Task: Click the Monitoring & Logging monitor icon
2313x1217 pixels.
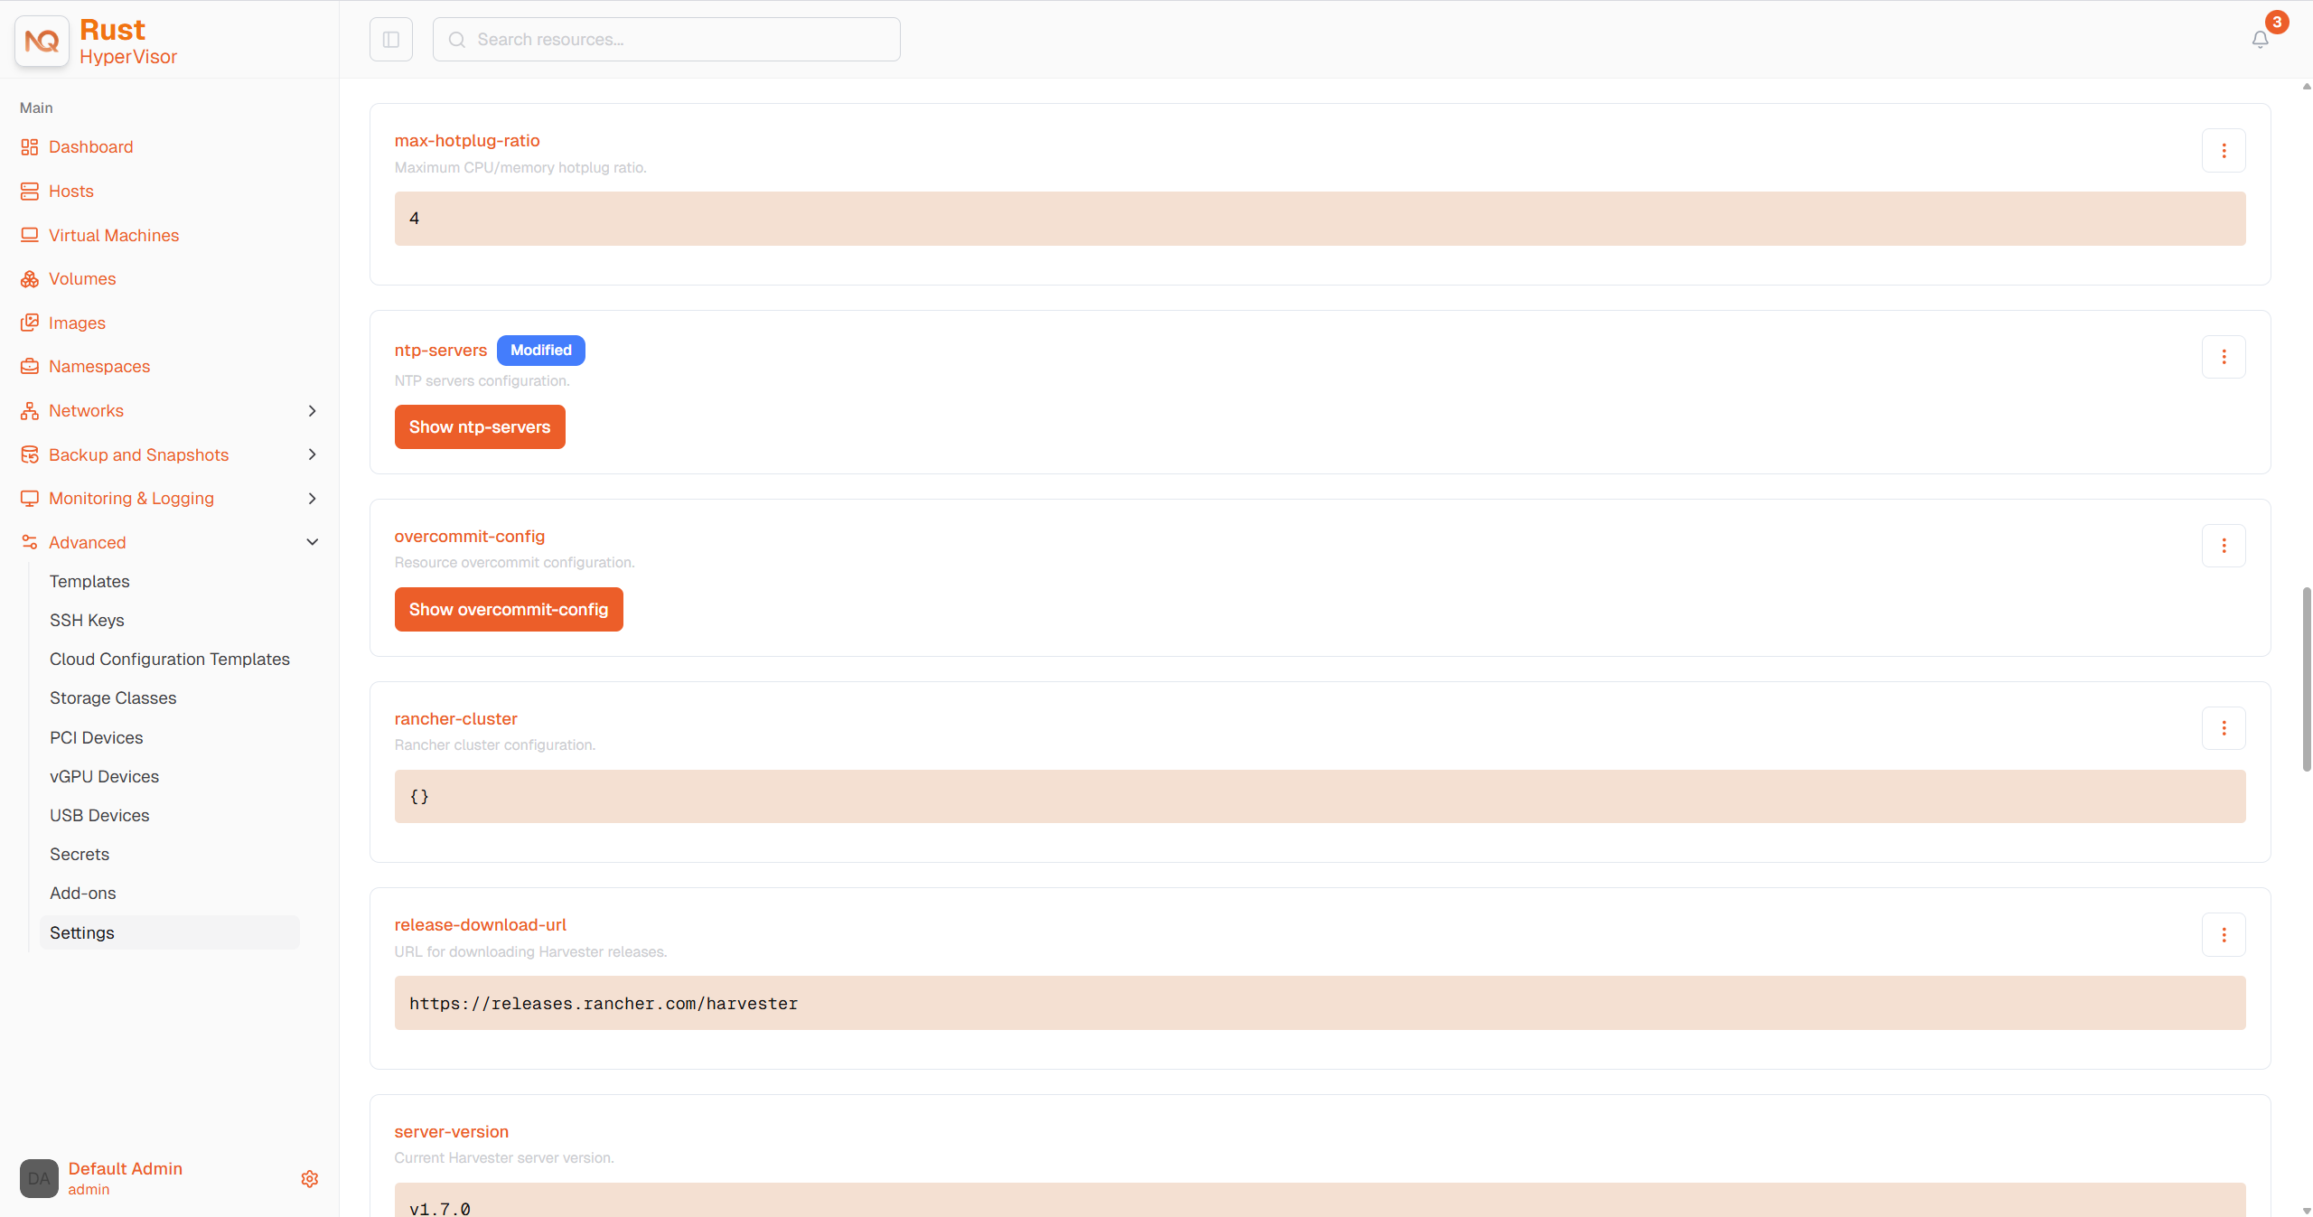Action: pyautogui.click(x=30, y=499)
